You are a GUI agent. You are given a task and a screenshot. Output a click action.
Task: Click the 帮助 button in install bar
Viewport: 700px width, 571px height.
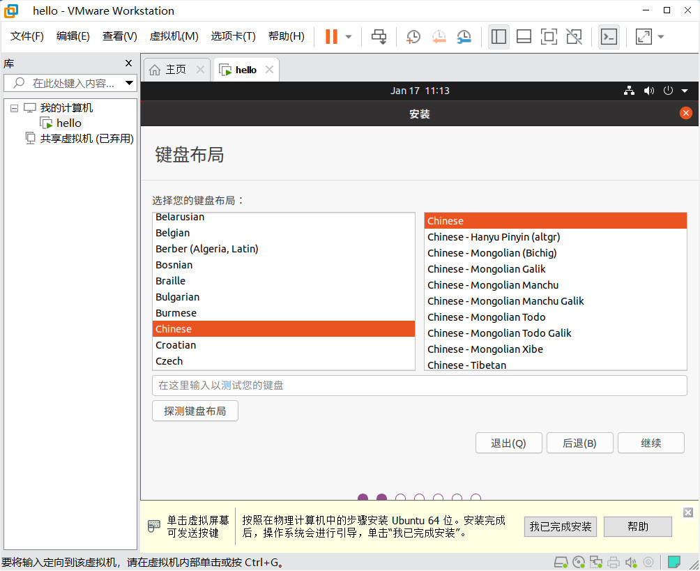click(637, 527)
